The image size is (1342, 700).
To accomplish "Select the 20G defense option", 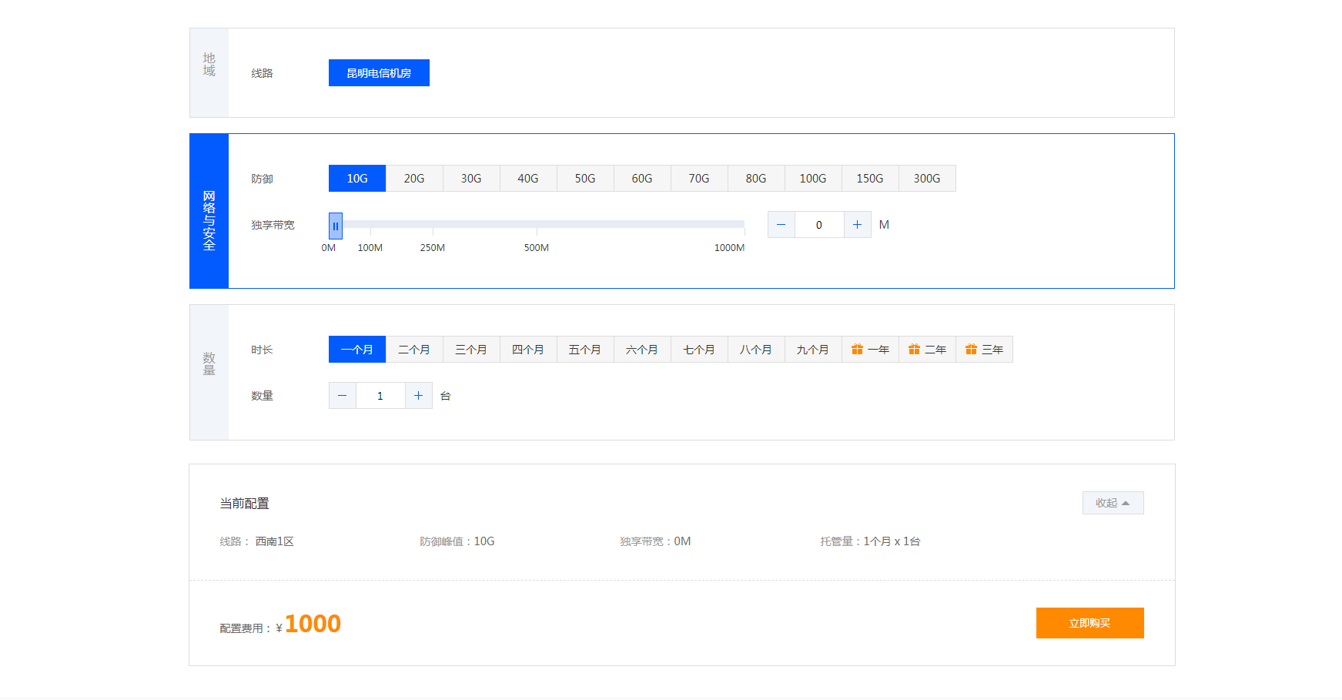I will pos(413,178).
